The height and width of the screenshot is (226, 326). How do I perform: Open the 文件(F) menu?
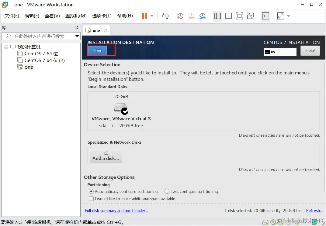point(12,16)
